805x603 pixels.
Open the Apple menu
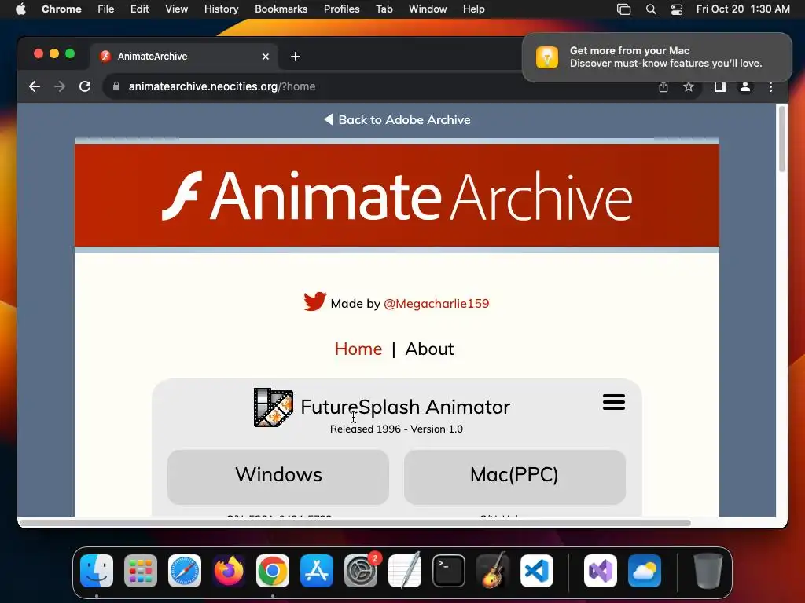pos(20,9)
